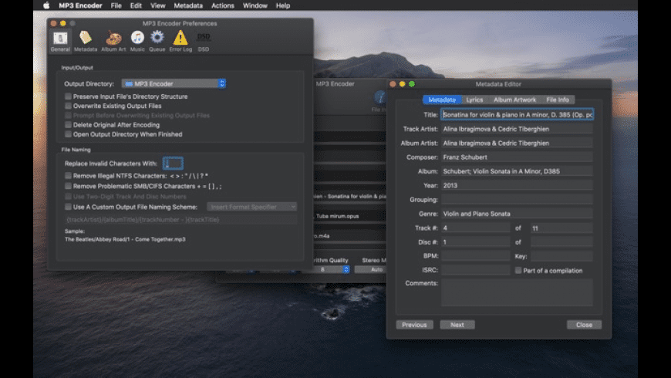671x378 pixels.
Task: Open the Queue preferences gear
Action: [x=157, y=40]
